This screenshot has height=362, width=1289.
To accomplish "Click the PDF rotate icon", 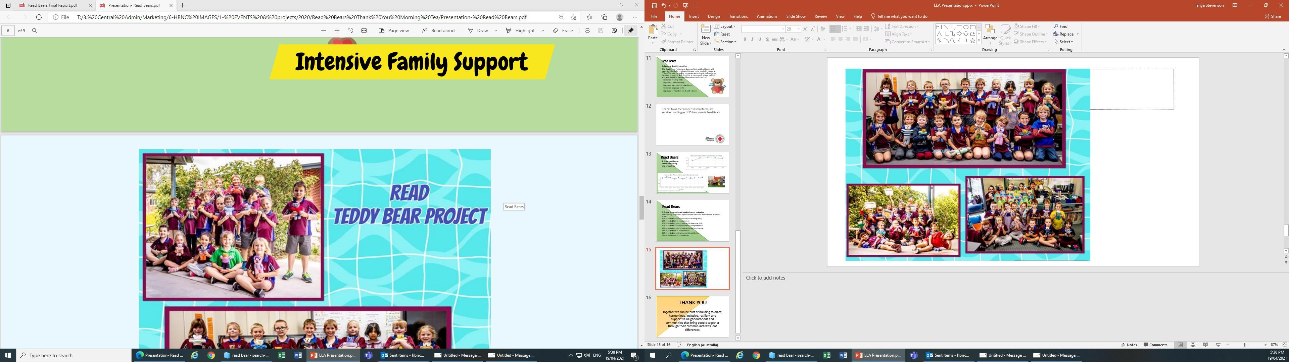I will pos(350,31).
